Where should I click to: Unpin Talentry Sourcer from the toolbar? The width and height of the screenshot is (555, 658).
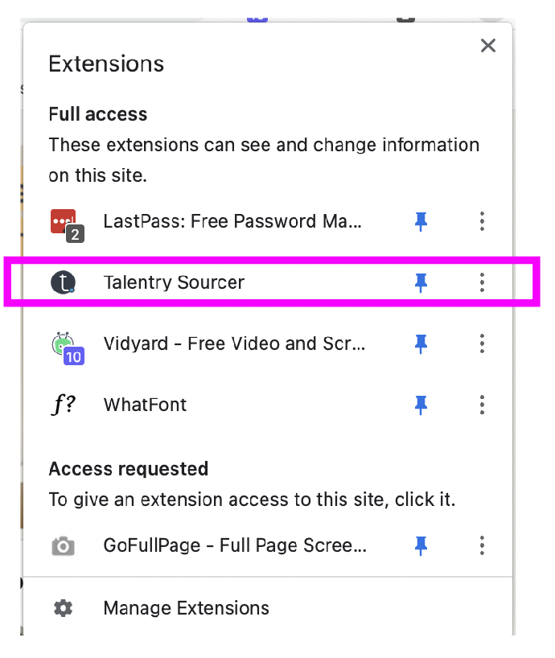pos(421,282)
